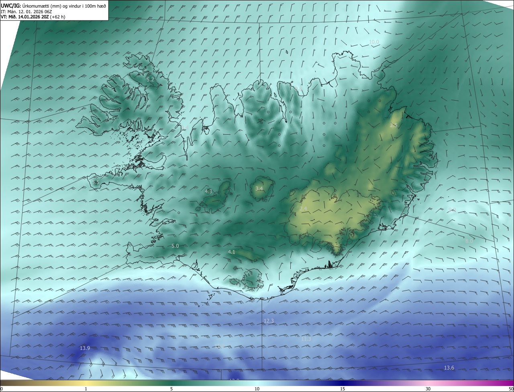Click the '15' tick on the color scale

[343, 389]
